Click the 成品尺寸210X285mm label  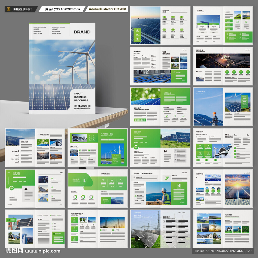pos(62,9)
